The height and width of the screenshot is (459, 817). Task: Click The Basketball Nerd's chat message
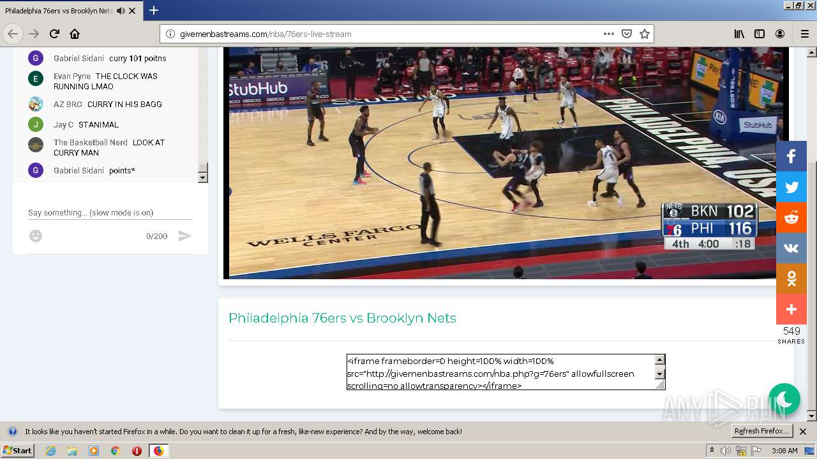pos(109,147)
